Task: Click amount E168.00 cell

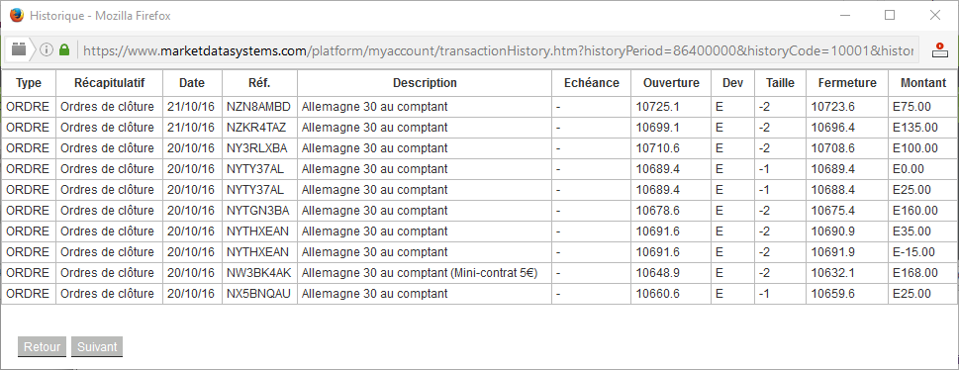Action: 923,273
